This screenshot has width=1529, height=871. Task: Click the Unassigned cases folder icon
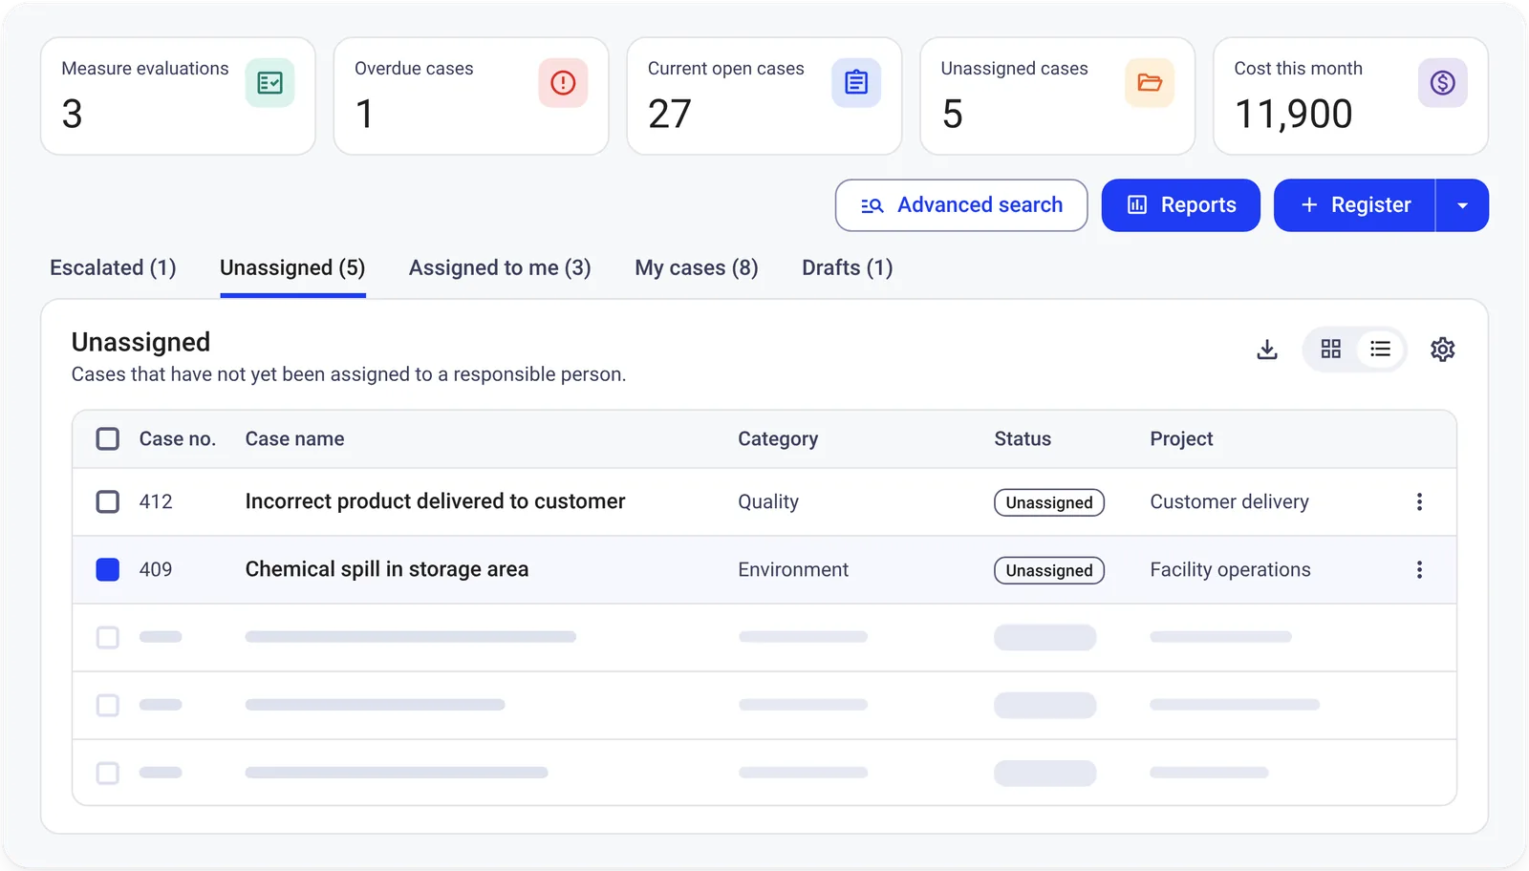coord(1150,83)
